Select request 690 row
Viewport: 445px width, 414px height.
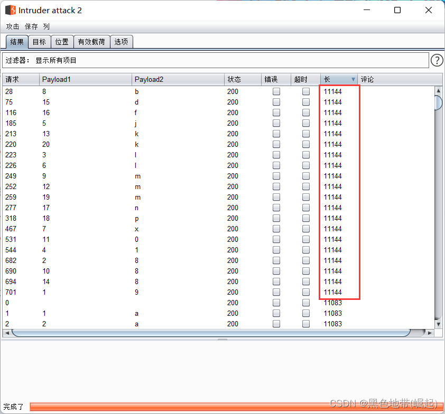[x=218, y=271]
